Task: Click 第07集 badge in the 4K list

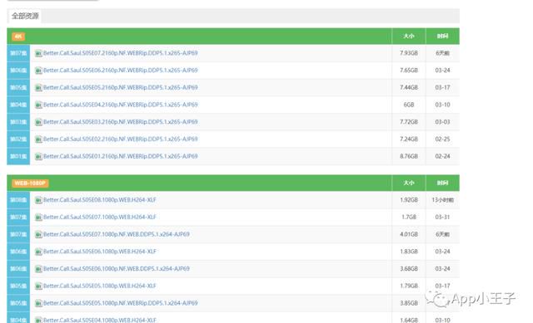Action: coord(18,53)
